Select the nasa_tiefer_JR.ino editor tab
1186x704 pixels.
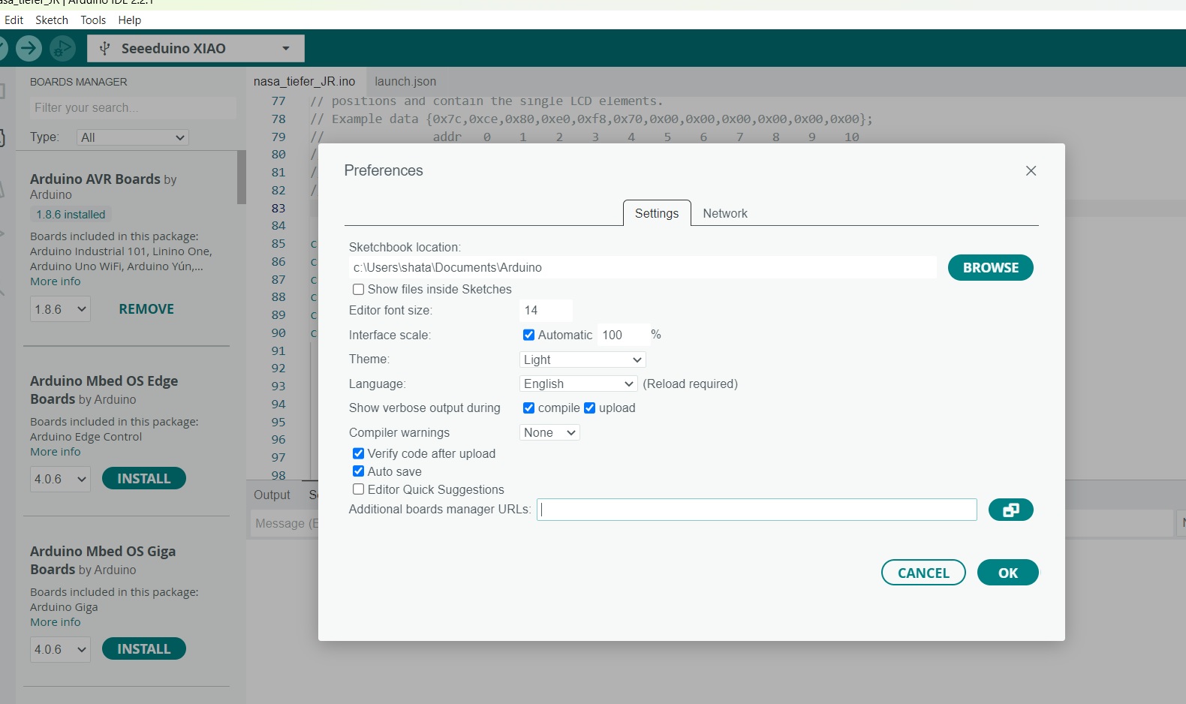click(304, 81)
